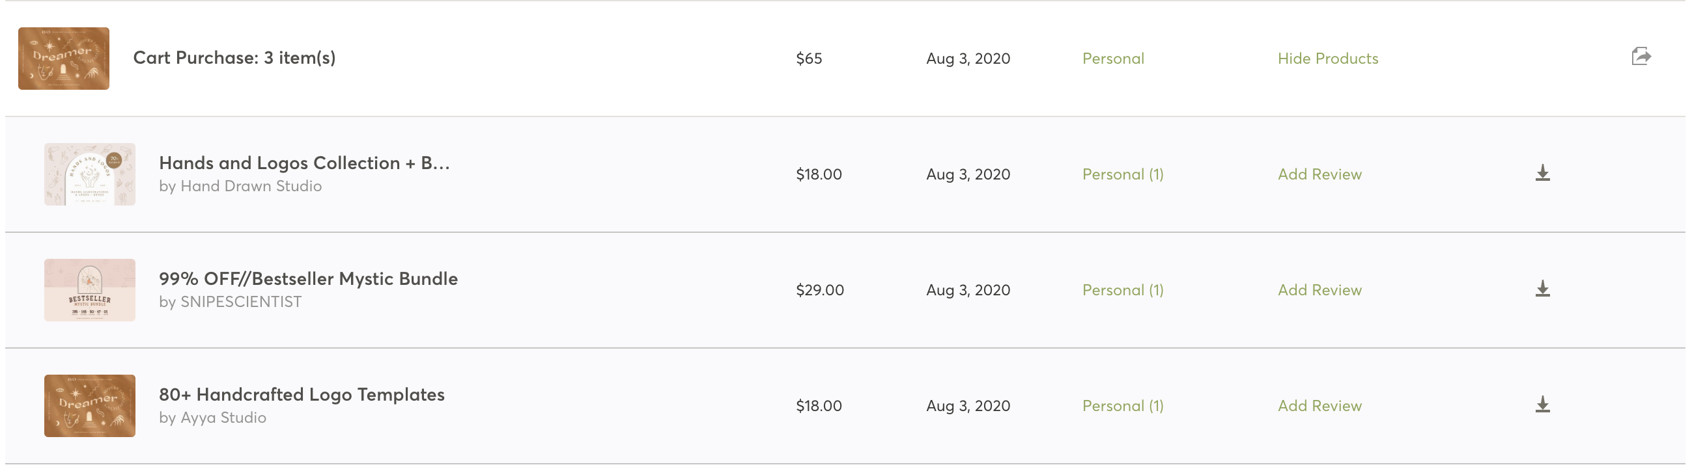Image resolution: width=1692 pixels, height=467 pixels.
Task: Open the Bestseller Mystic Bundle thumbnail
Action: click(90, 290)
